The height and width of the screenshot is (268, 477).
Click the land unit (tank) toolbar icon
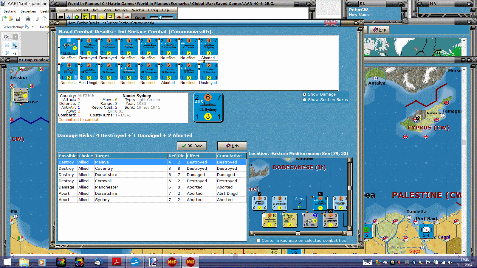click(x=60, y=17)
